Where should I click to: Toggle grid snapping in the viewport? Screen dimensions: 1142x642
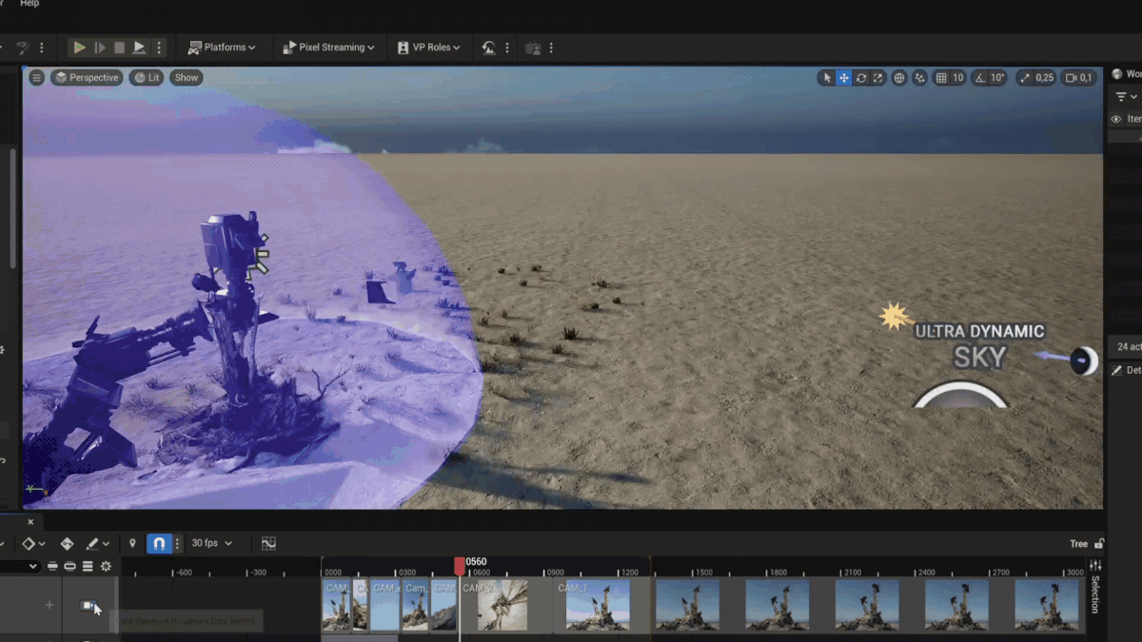click(941, 78)
